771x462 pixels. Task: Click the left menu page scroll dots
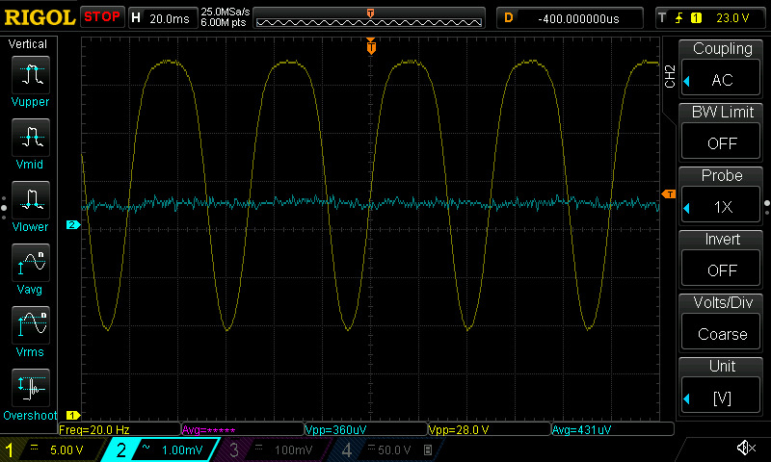coord(4,207)
